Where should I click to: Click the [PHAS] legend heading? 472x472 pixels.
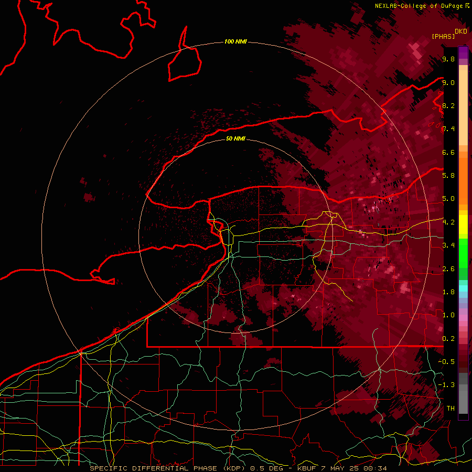pos(443,36)
